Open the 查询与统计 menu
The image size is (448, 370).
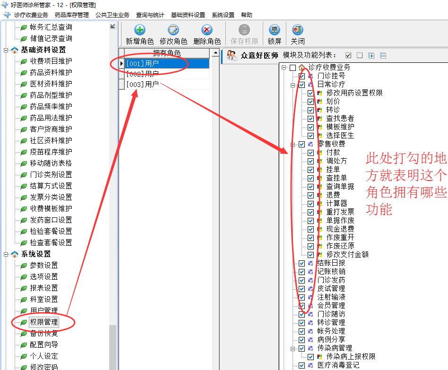pyautogui.click(x=150, y=15)
